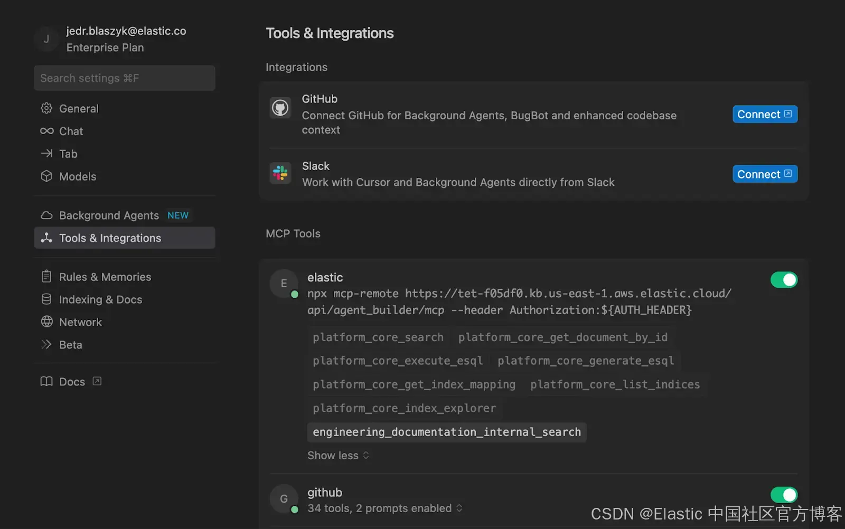Image resolution: width=845 pixels, height=529 pixels.
Task: Toggle the platform_core_search tool chip
Action: [x=378, y=337]
